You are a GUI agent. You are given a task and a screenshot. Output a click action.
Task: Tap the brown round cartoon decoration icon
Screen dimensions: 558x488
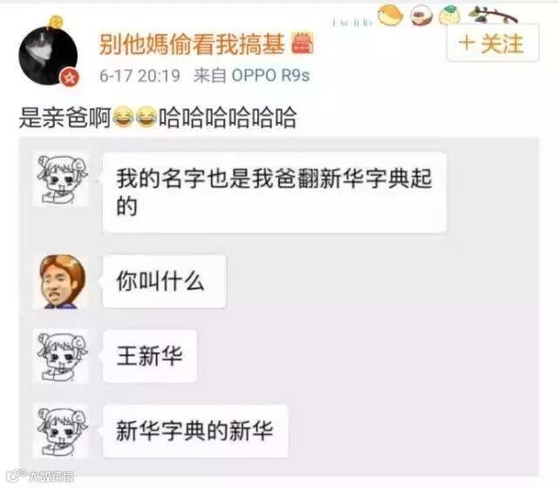(421, 16)
